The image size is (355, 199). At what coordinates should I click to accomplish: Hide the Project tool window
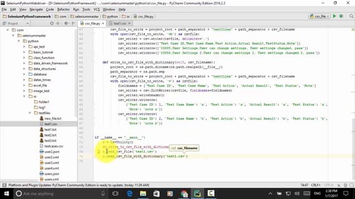(73, 23)
